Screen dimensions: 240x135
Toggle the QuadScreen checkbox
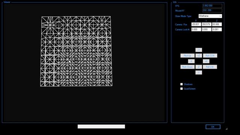(181, 88)
